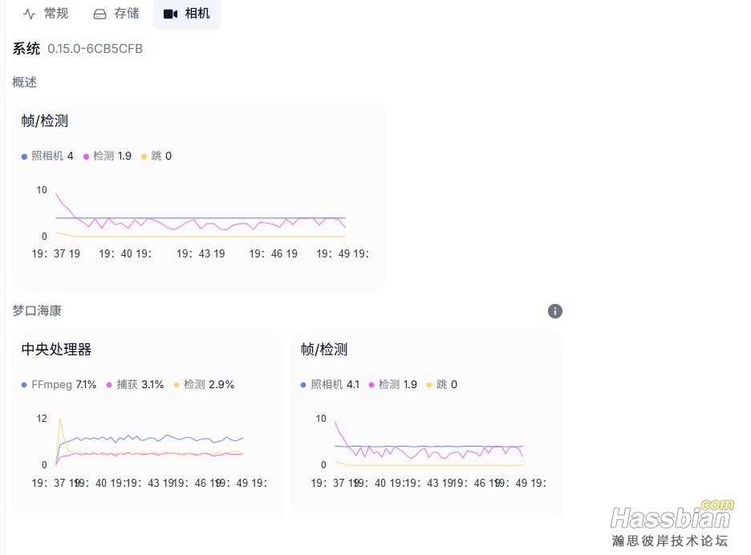Click the camera icon on 相机 tab
751x555 pixels.
point(170,14)
